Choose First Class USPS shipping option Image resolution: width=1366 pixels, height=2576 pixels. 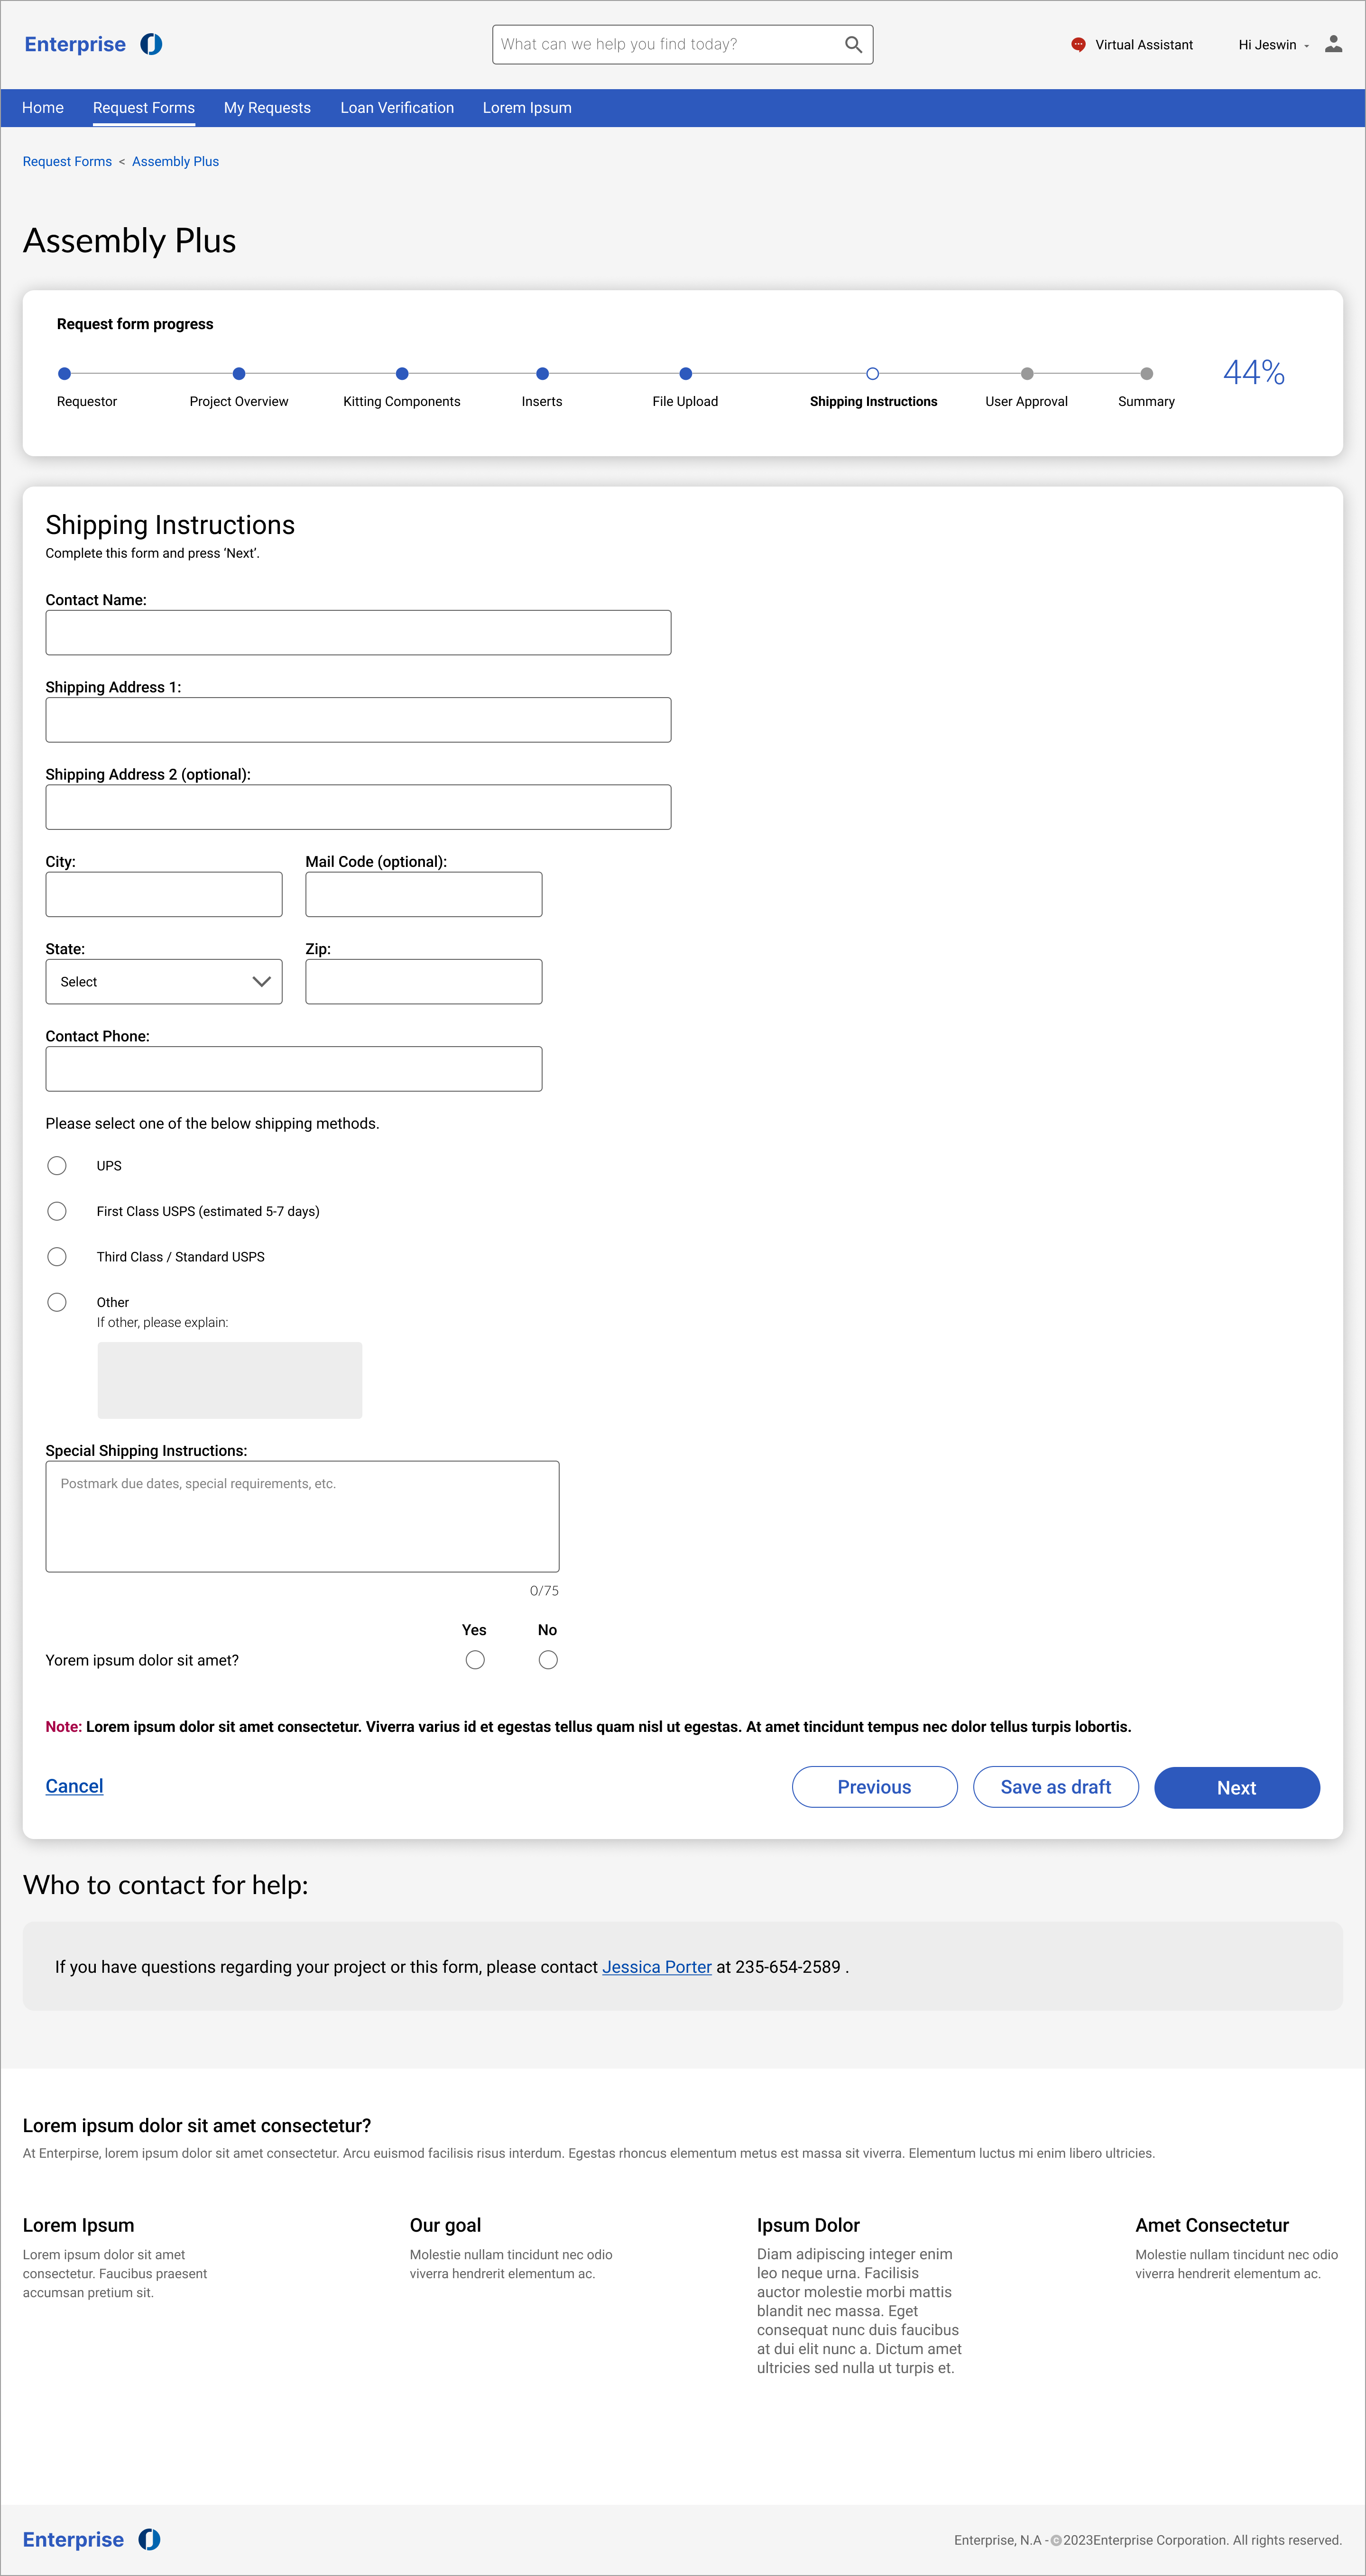(57, 1211)
